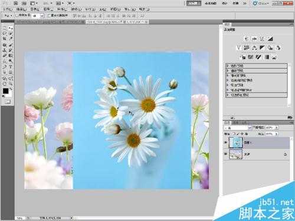Hide Layer 1 using its eye icon
This screenshot has height=221, width=295.
pyautogui.click(x=226, y=143)
